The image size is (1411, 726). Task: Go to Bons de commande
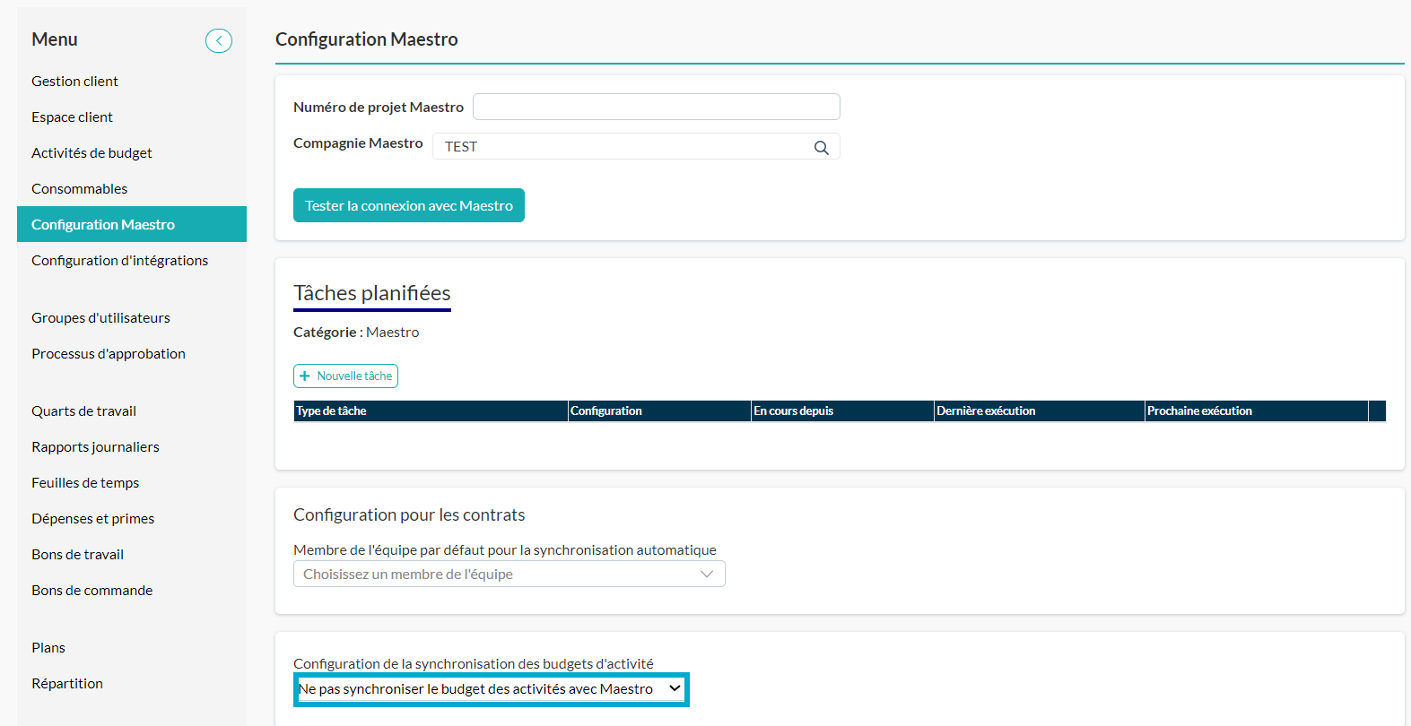coord(91,590)
